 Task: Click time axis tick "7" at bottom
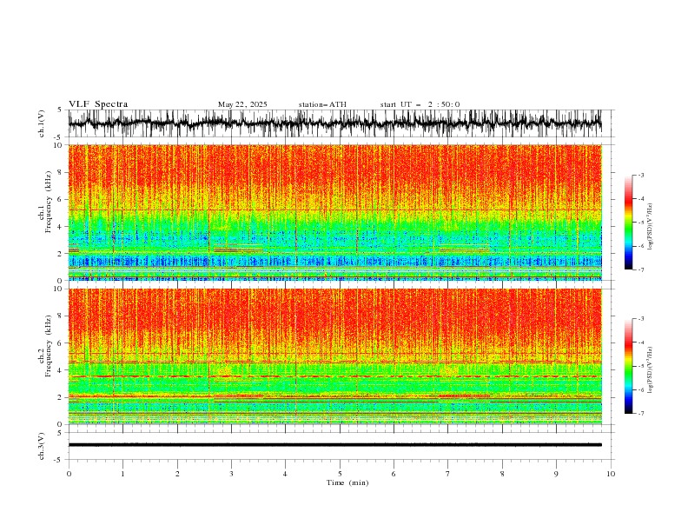click(448, 474)
